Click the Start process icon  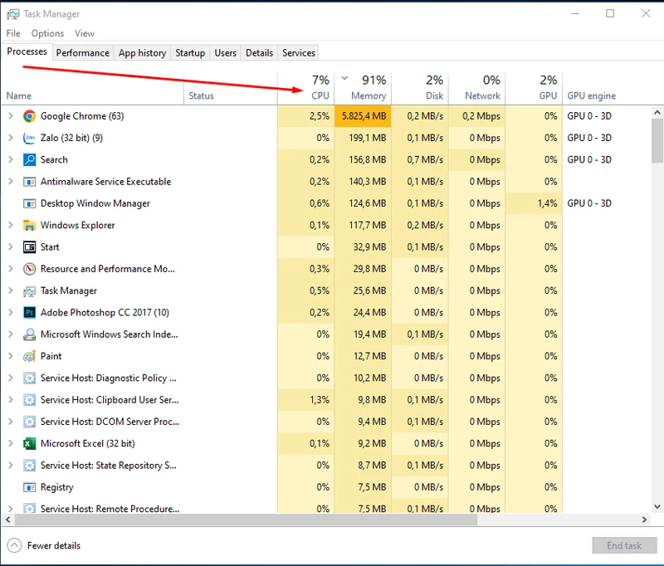(x=29, y=247)
